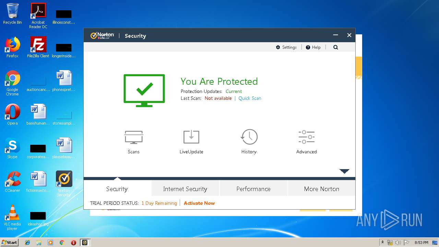Select the Skype desktop shortcut
The width and height of the screenshot is (439, 247).
pos(12,148)
